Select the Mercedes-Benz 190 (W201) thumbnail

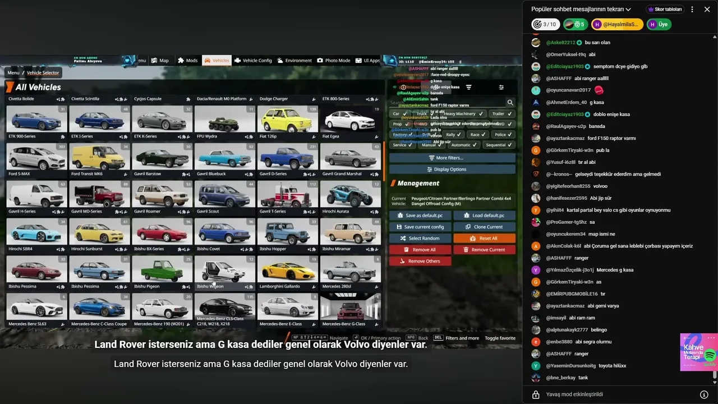[x=162, y=310]
